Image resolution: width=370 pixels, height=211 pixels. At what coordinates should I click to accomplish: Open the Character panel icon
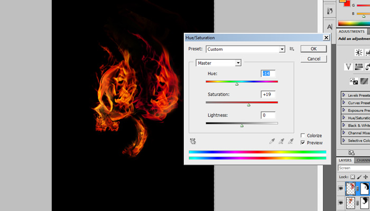(330, 27)
